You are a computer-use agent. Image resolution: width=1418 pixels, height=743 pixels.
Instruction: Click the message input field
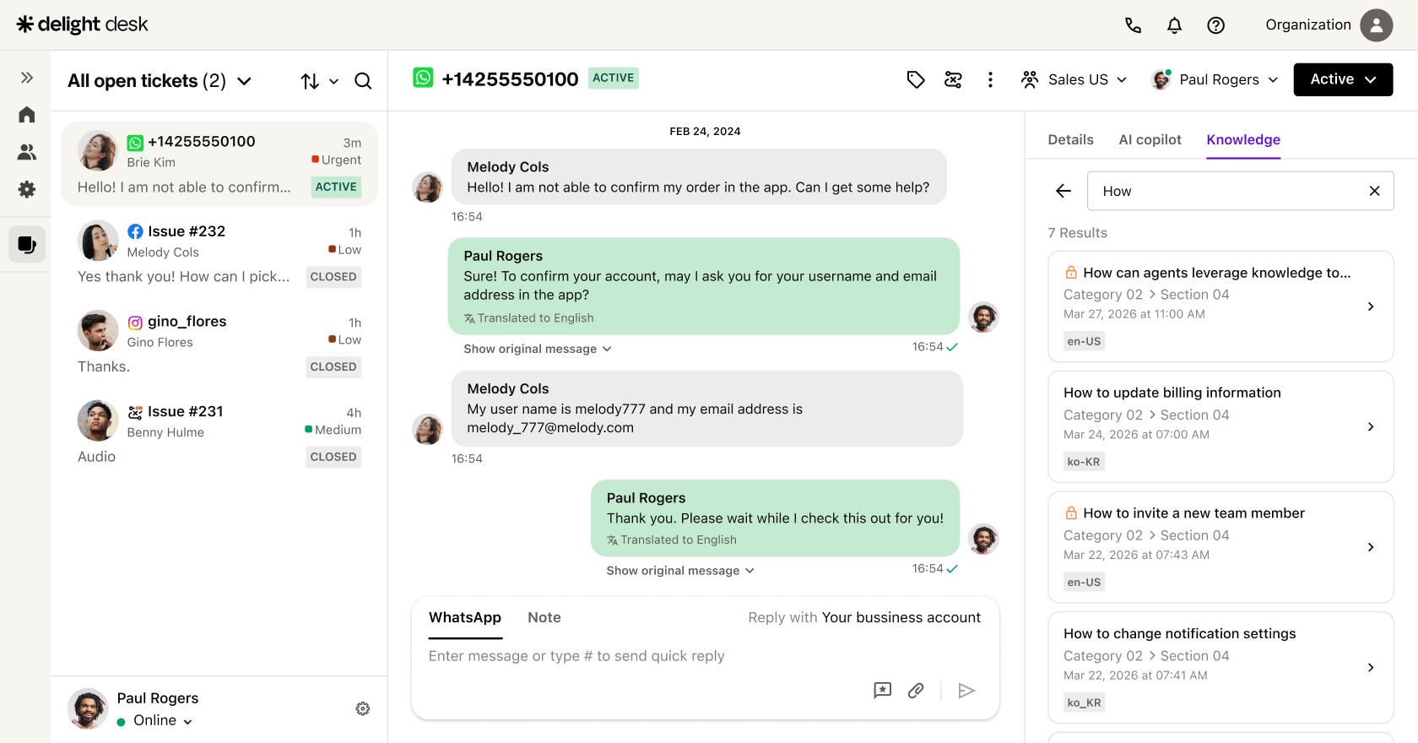[x=705, y=656]
